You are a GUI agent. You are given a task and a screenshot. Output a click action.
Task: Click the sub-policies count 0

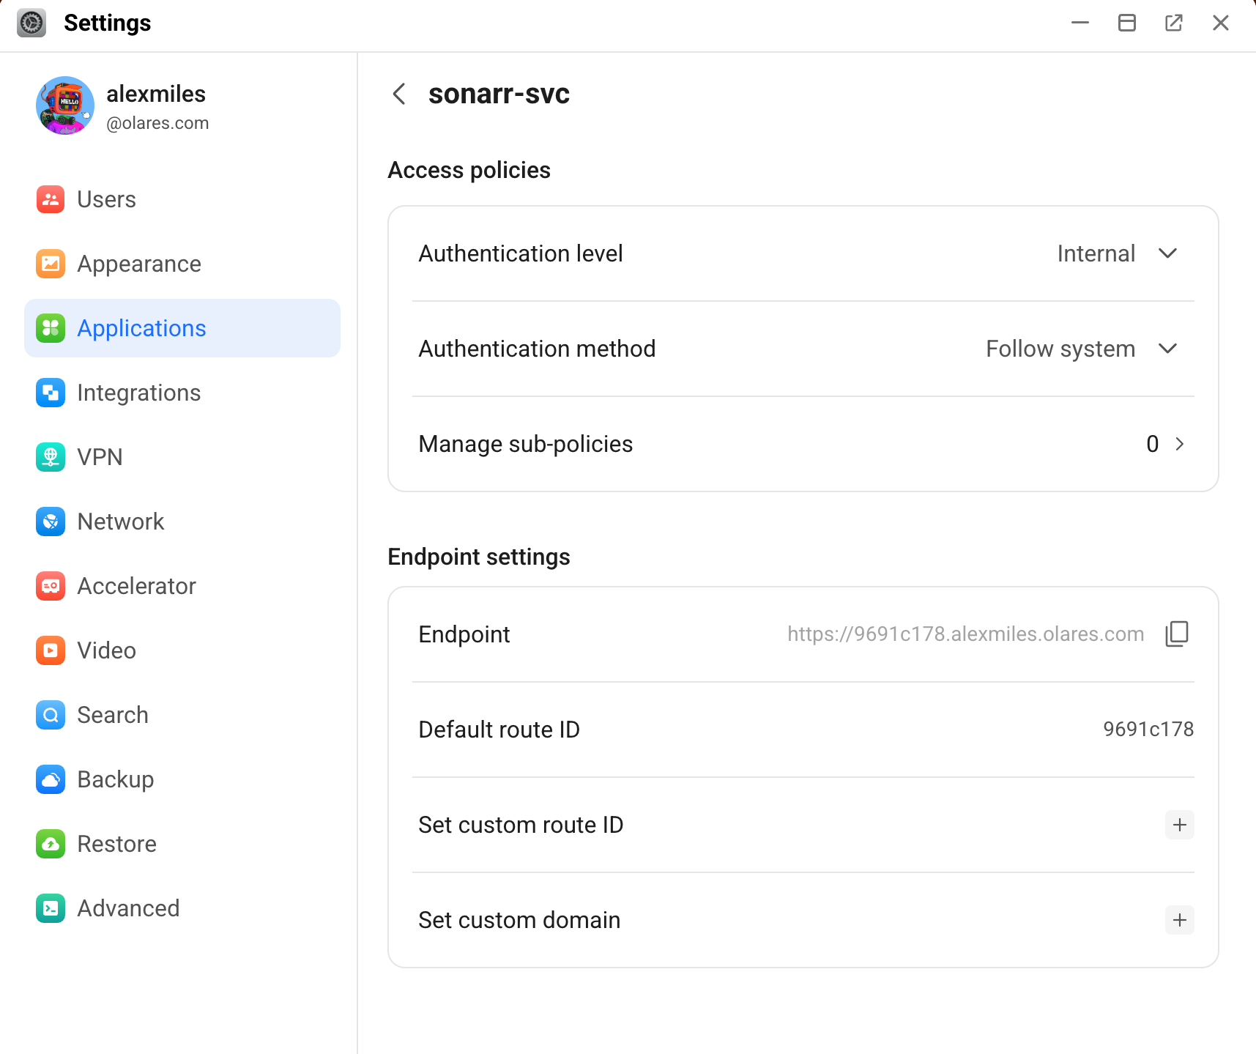(1152, 444)
